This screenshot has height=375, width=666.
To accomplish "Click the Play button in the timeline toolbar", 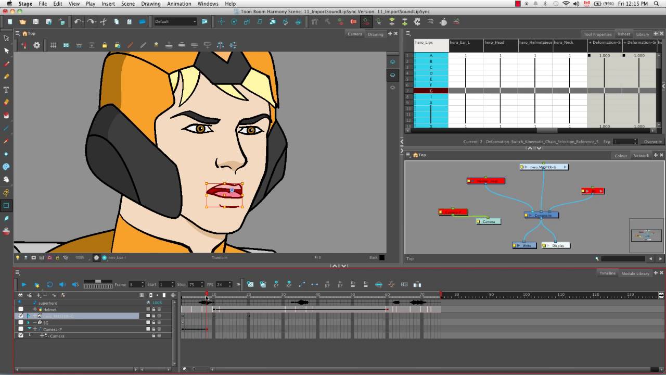I will (x=23, y=284).
